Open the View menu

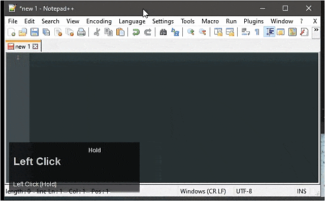pyautogui.click(x=73, y=21)
